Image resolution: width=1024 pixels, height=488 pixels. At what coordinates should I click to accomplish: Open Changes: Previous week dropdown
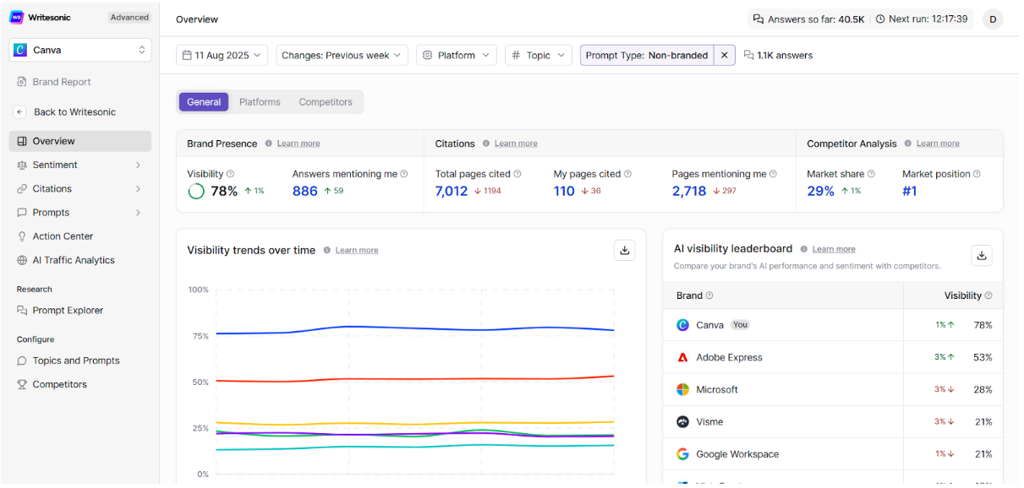(342, 55)
